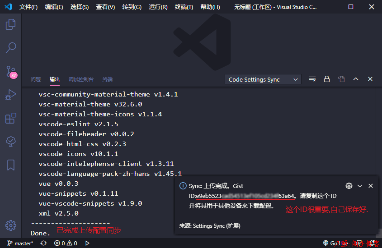
Task: Open the Run and Debug view
Action: click(x=10, y=95)
